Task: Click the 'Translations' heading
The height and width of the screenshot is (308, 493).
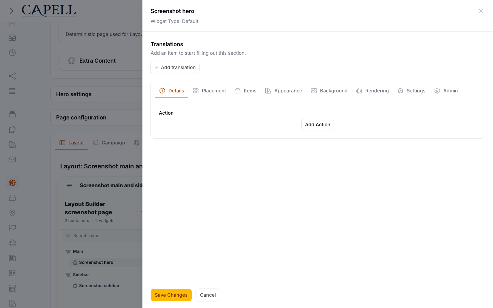Action: [167, 44]
